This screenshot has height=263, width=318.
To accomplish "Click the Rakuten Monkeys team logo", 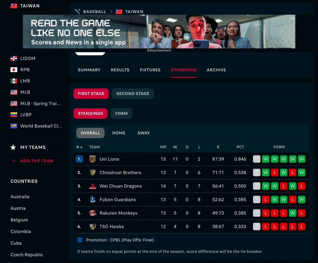I will click(93, 213).
